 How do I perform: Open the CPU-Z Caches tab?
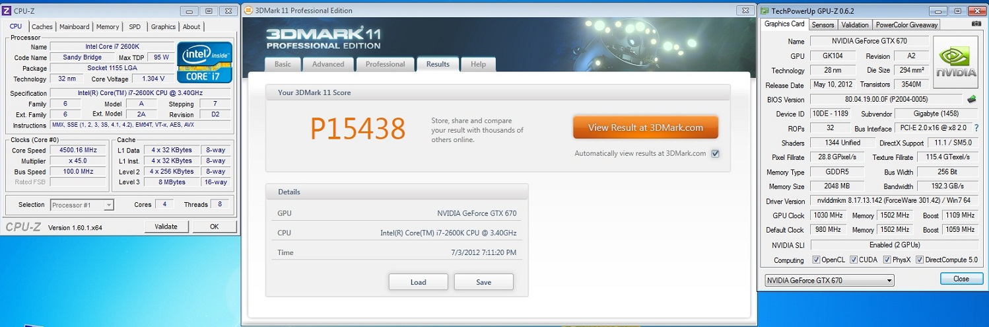pyautogui.click(x=42, y=27)
